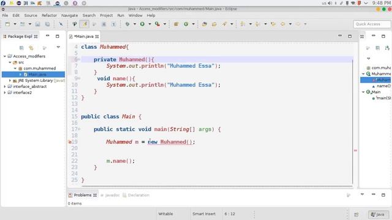Click the Open Type toolbar icon
Screen dimensions: 392x220
pyautogui.click(x=204, y=24)
